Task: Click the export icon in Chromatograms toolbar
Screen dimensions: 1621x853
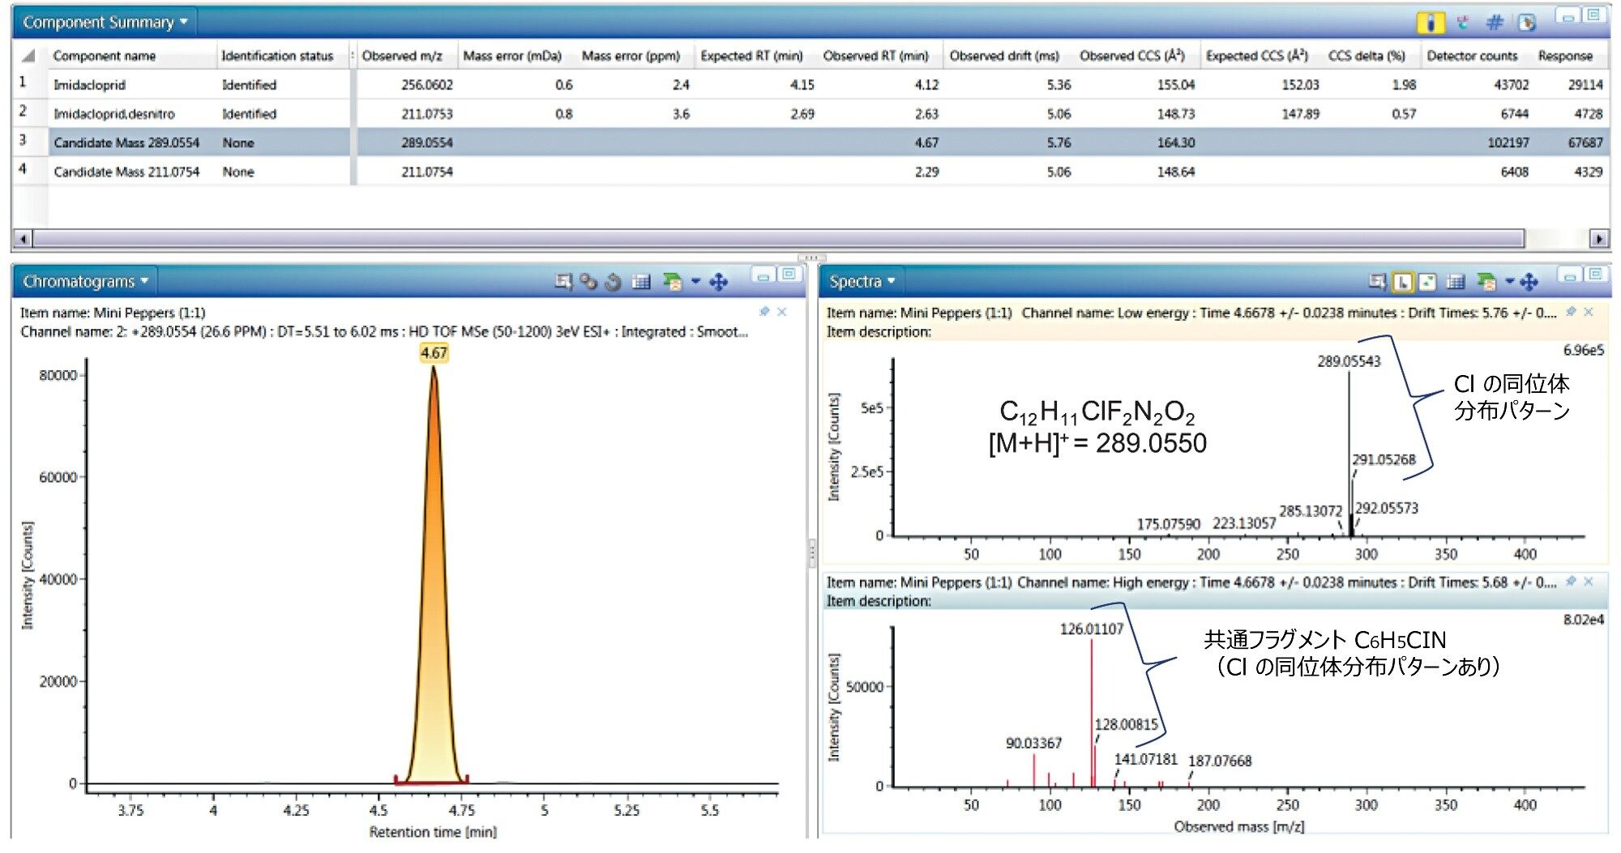Action: click(x=672, y=281)
